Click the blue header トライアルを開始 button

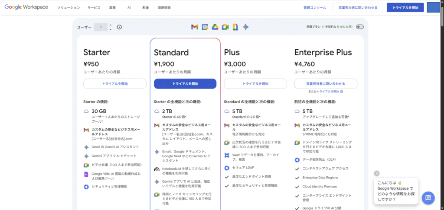405,8
